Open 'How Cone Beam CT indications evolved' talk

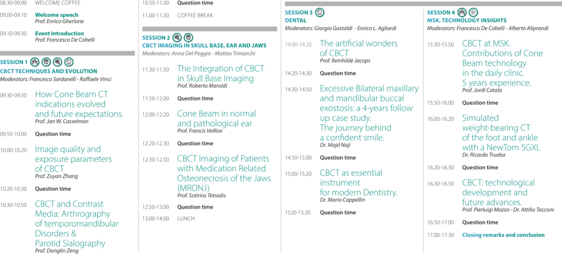click(x=79, y=104)
